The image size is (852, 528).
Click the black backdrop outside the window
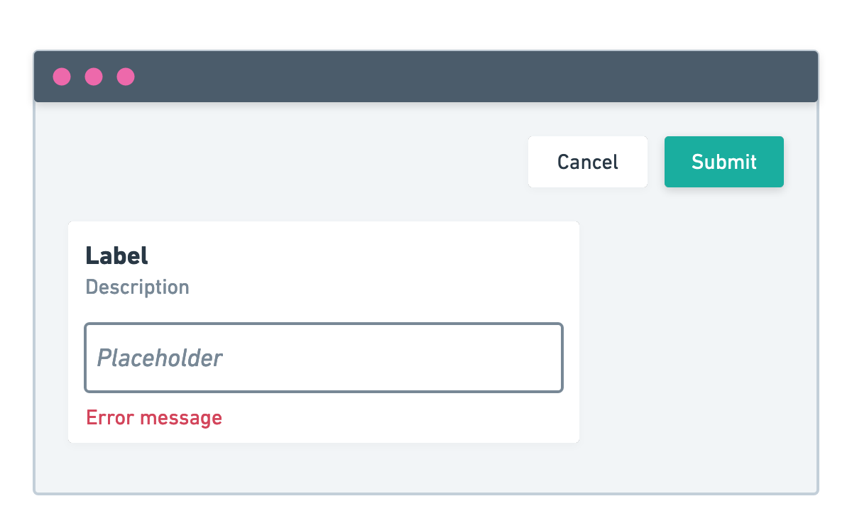click(x=426, y=21)
